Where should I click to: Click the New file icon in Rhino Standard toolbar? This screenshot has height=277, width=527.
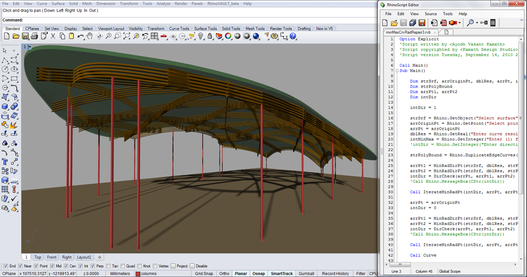[7, 36]
